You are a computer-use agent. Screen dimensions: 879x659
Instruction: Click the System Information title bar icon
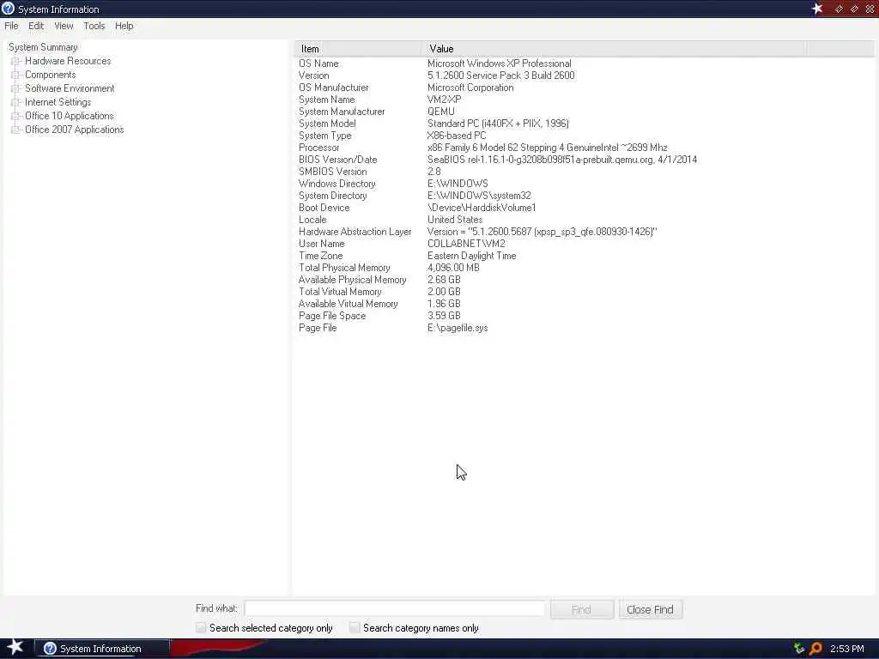[x=8, y=9]
